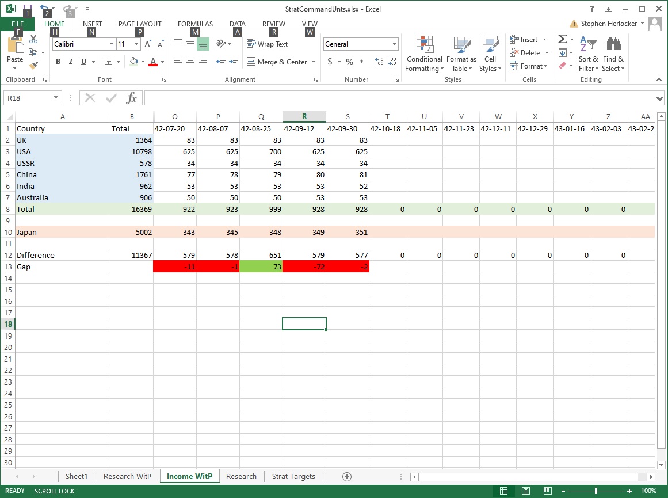Toggle bold formatting
Viewport: 668px width, 498px height.
point(58,62)
